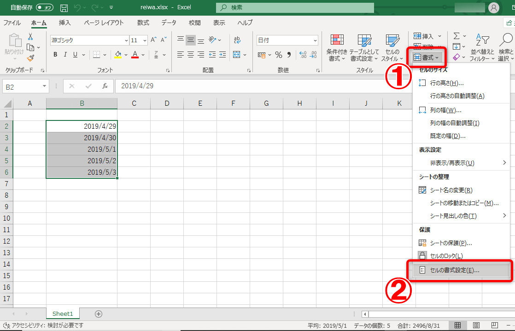Toggle Bold formatting

pos(55,55)
